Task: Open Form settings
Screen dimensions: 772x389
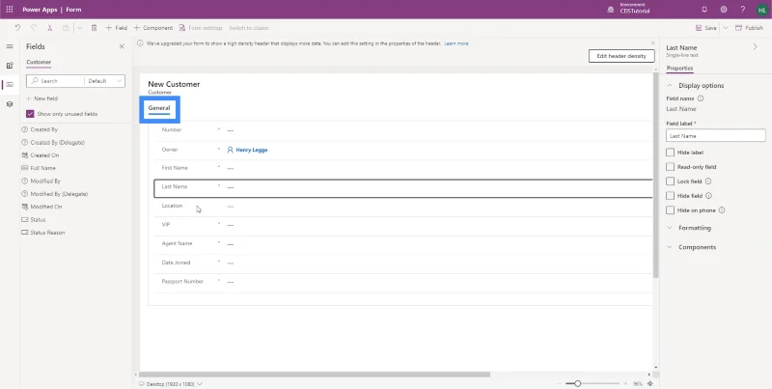Action: (201, 28)
